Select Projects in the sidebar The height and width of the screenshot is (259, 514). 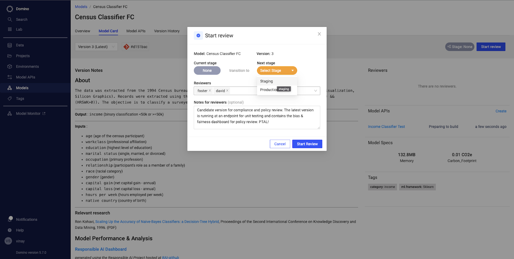tap(23, 56)
